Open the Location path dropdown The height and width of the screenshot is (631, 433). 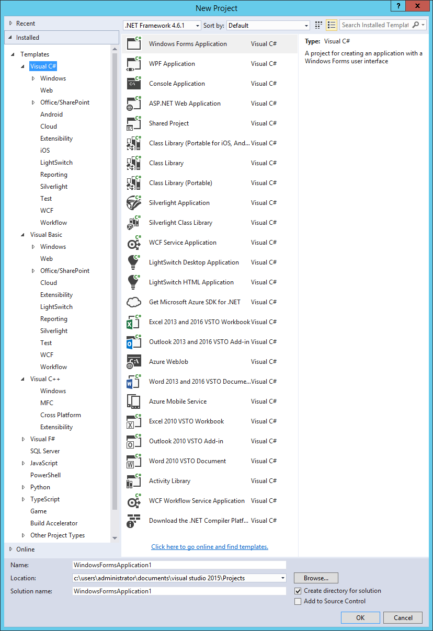tap(283, 578)
